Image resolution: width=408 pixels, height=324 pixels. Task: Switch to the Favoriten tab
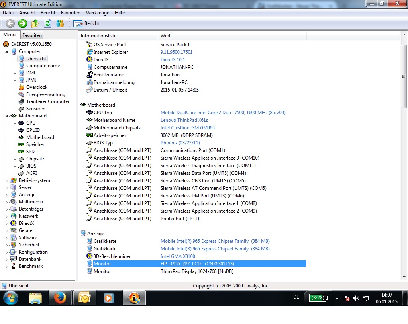tap(32, 35)
